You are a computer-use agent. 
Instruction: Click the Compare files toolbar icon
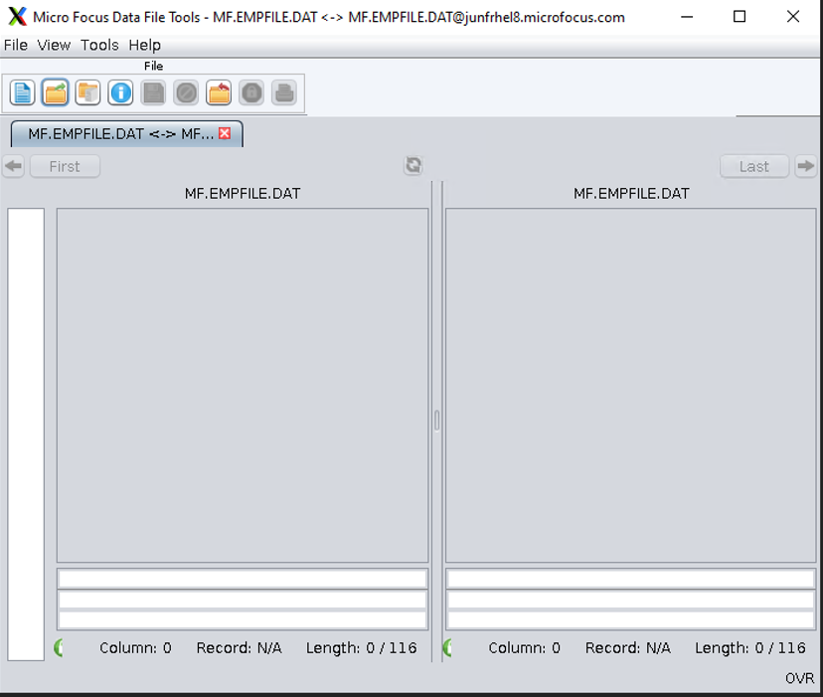tap(87, 93)
